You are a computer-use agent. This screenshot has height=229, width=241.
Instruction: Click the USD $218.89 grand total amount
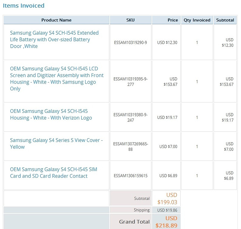[166, 222]
